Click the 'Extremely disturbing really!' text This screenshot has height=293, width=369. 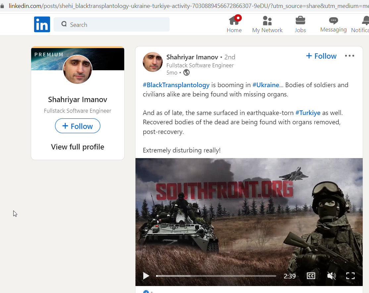pos(182,150)
